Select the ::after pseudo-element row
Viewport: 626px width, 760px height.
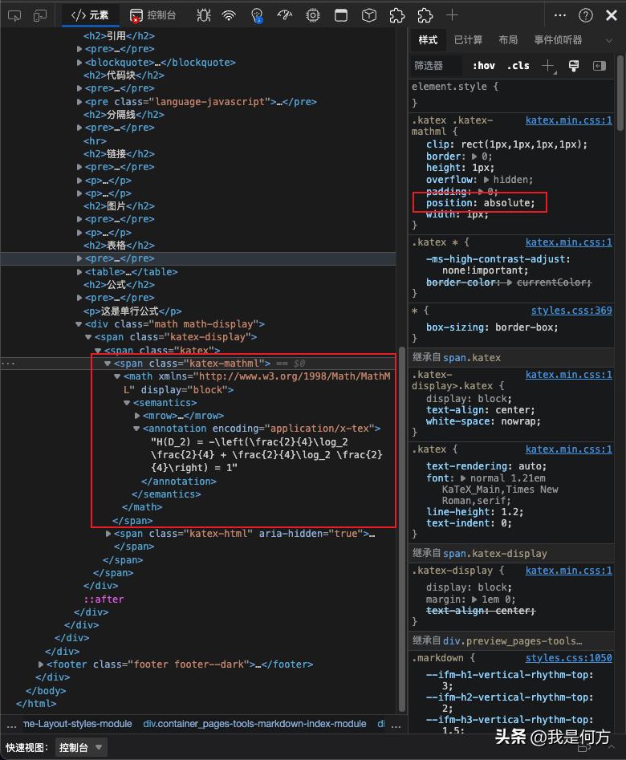[x=104, y=599]
